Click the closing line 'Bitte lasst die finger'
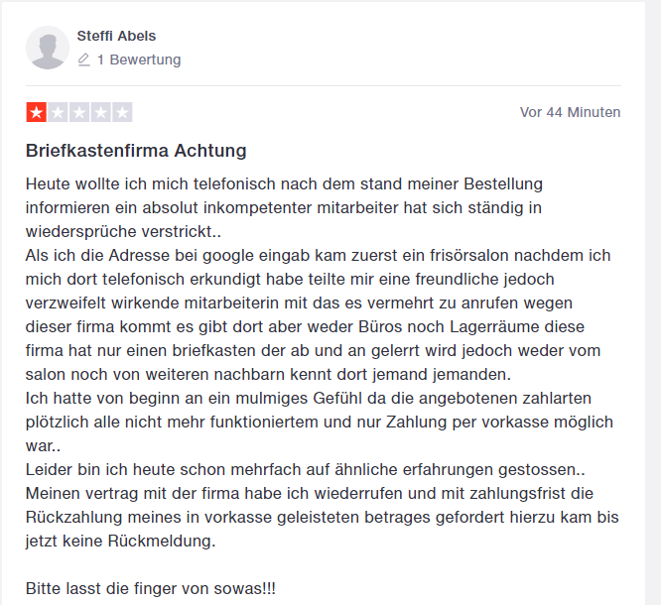This screenshot has width=661, height=605. click(x=151, y=588)
